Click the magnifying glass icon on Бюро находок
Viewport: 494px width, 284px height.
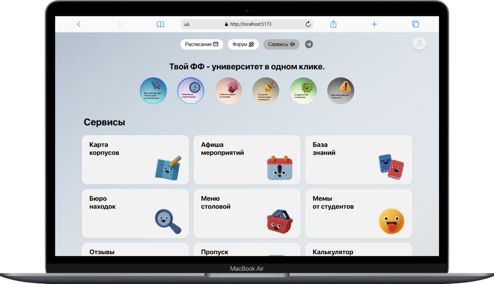point(167,221)
